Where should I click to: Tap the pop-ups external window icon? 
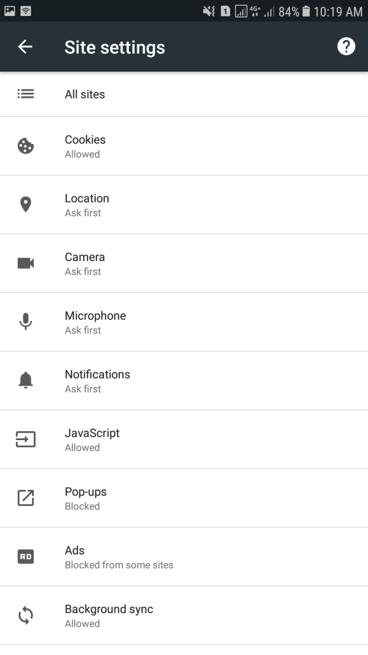coord(26,498)
